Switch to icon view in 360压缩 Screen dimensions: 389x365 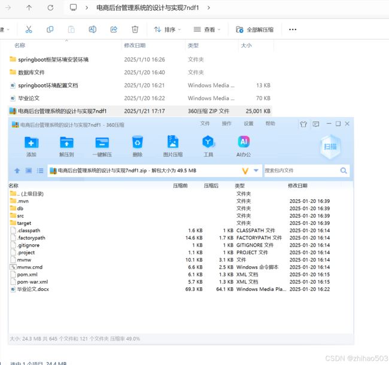(x=29, y=171)
